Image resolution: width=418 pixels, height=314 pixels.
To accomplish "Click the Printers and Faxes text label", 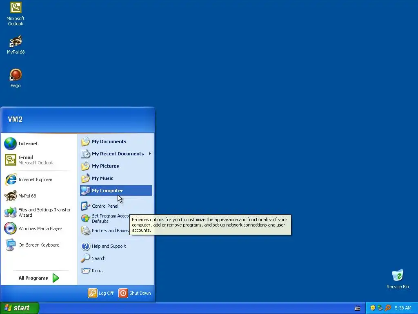I will point(110,231).
